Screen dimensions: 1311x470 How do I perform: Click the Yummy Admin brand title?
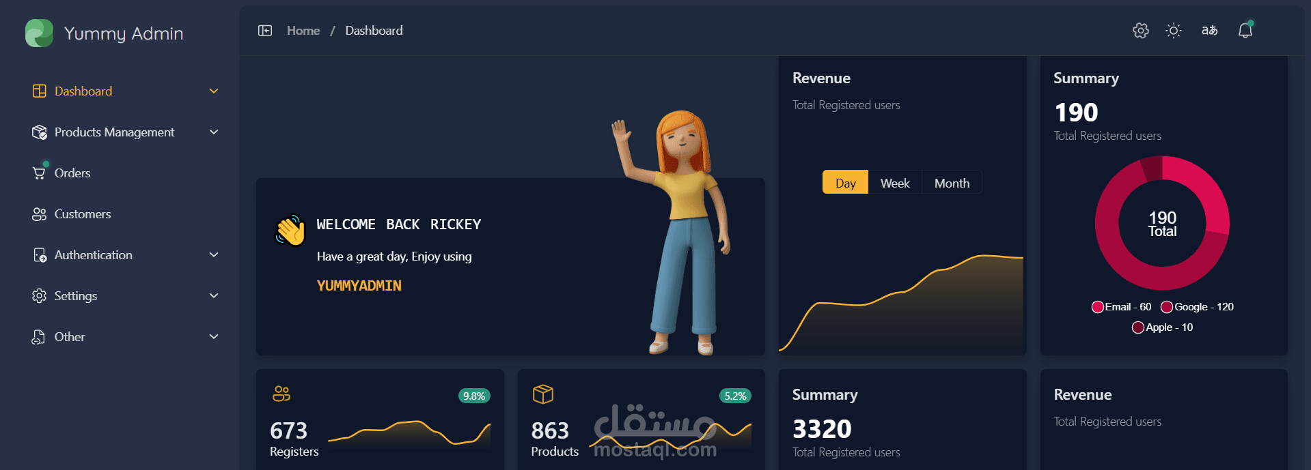(124, 33)
